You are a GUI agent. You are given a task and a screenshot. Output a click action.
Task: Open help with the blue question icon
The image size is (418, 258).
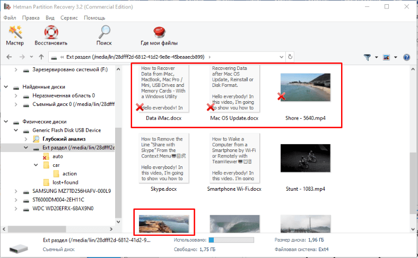pos(406,57)
